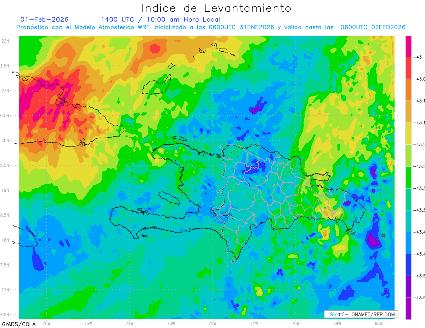Click the init time '0600UTC_31ENE2026'
The height and width of the screenshot is (328, 425).
242,27
